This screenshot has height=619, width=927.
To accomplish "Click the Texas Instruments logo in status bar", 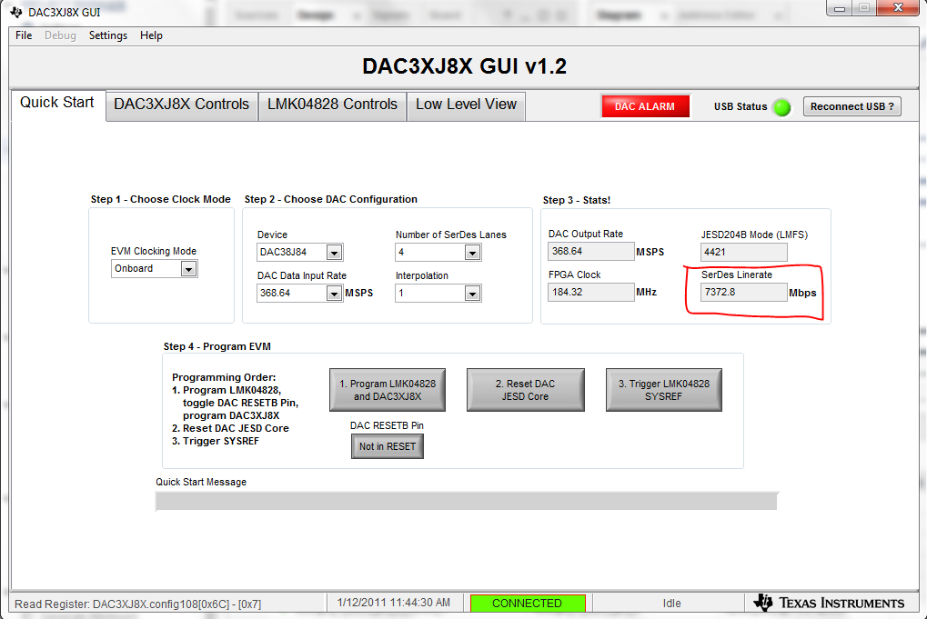I will [x=829, y=603].
